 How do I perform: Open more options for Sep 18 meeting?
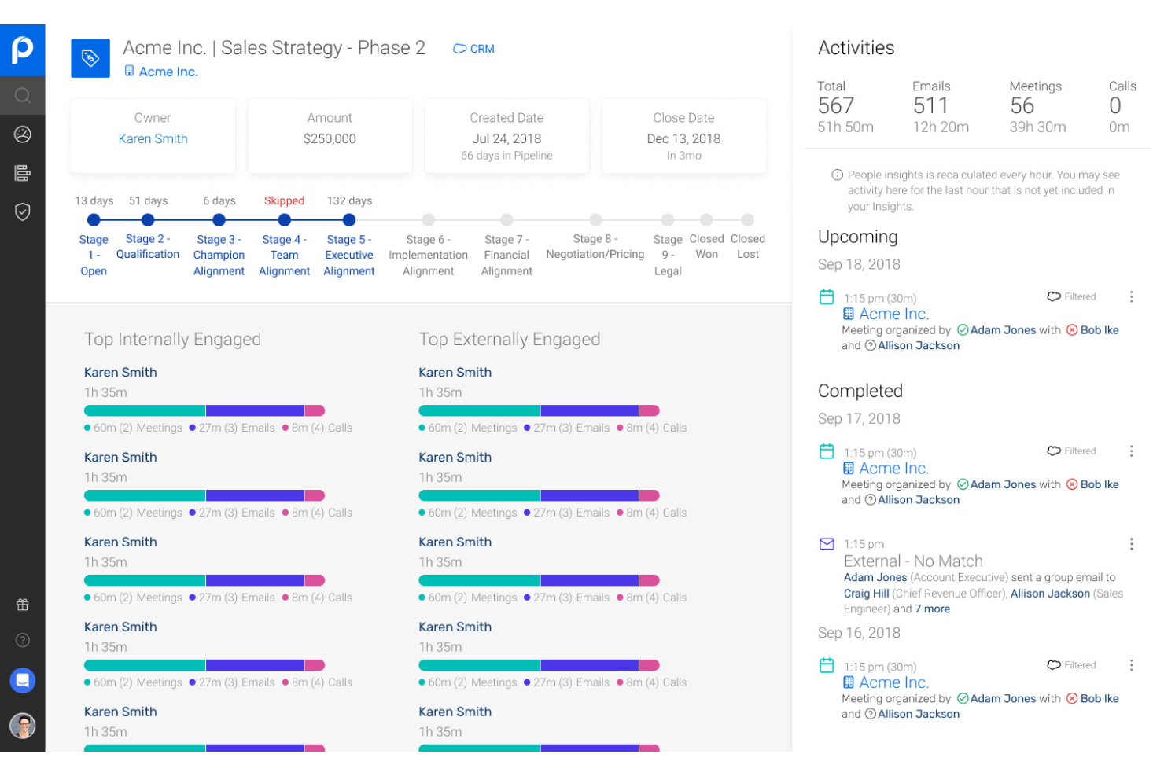coord(1131,296)
